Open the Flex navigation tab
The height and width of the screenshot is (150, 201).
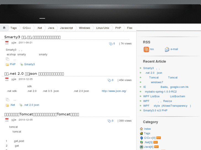coord(130,28)
